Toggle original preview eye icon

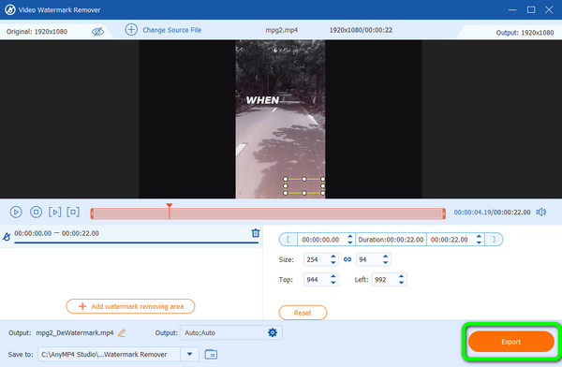coord(97,32)
